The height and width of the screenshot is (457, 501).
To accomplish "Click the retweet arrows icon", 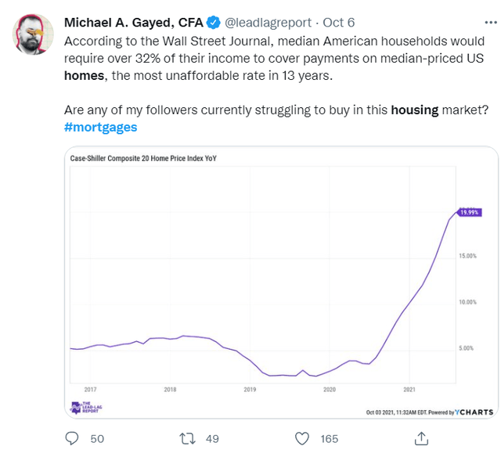I will coord(188,438).
